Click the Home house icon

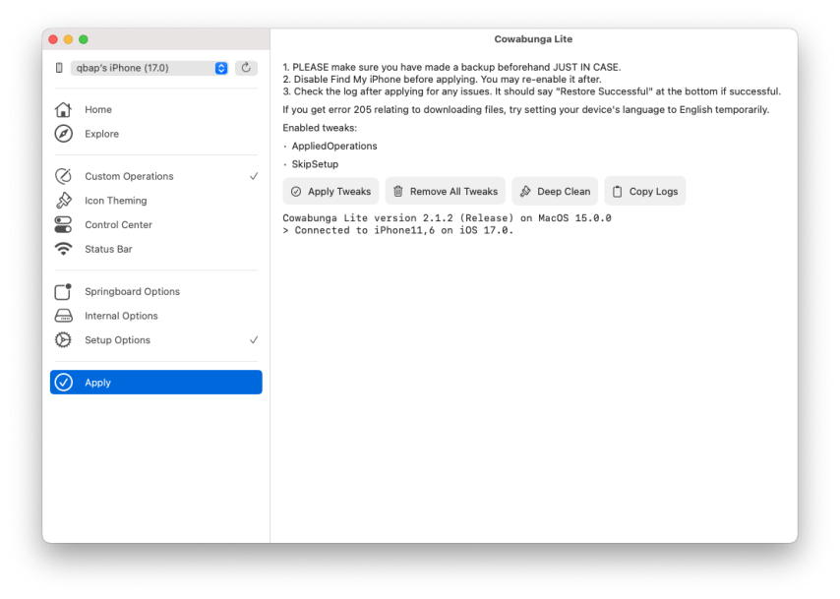[63, 109]
